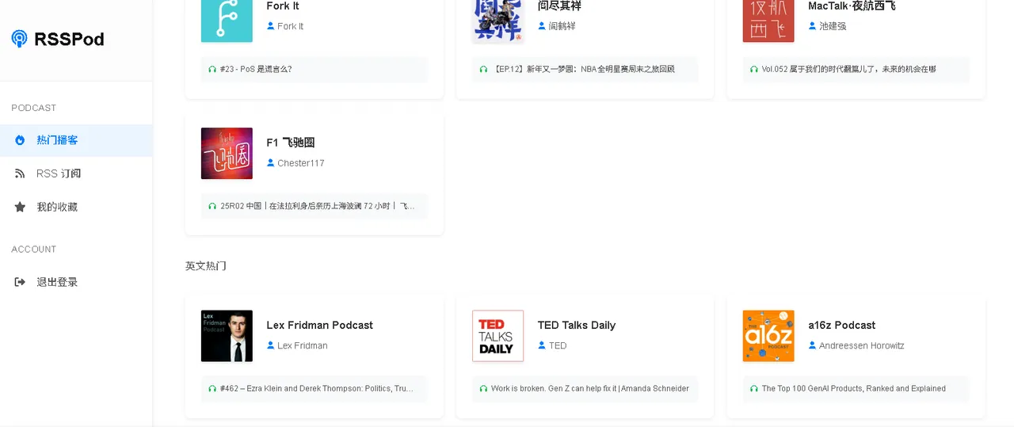Click the author icon next to Chester117

pyautogui.click(x=271, y=163)
